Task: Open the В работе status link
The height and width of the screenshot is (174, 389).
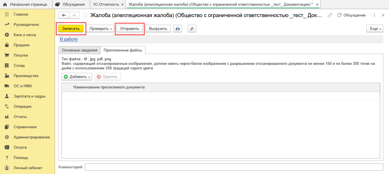Action: point(69,39)
